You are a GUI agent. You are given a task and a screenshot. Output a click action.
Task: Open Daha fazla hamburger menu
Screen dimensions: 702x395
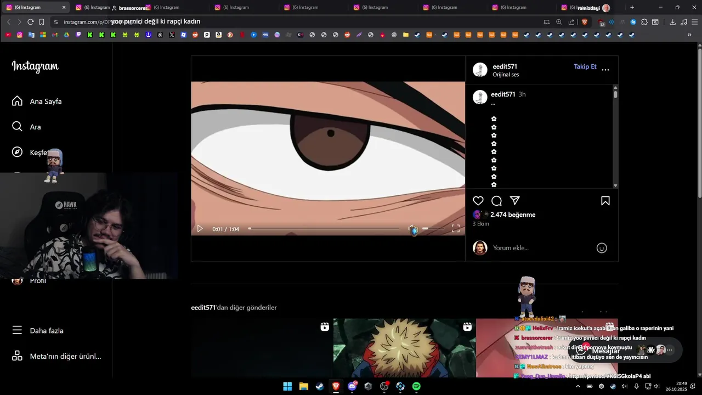[38, 331]
